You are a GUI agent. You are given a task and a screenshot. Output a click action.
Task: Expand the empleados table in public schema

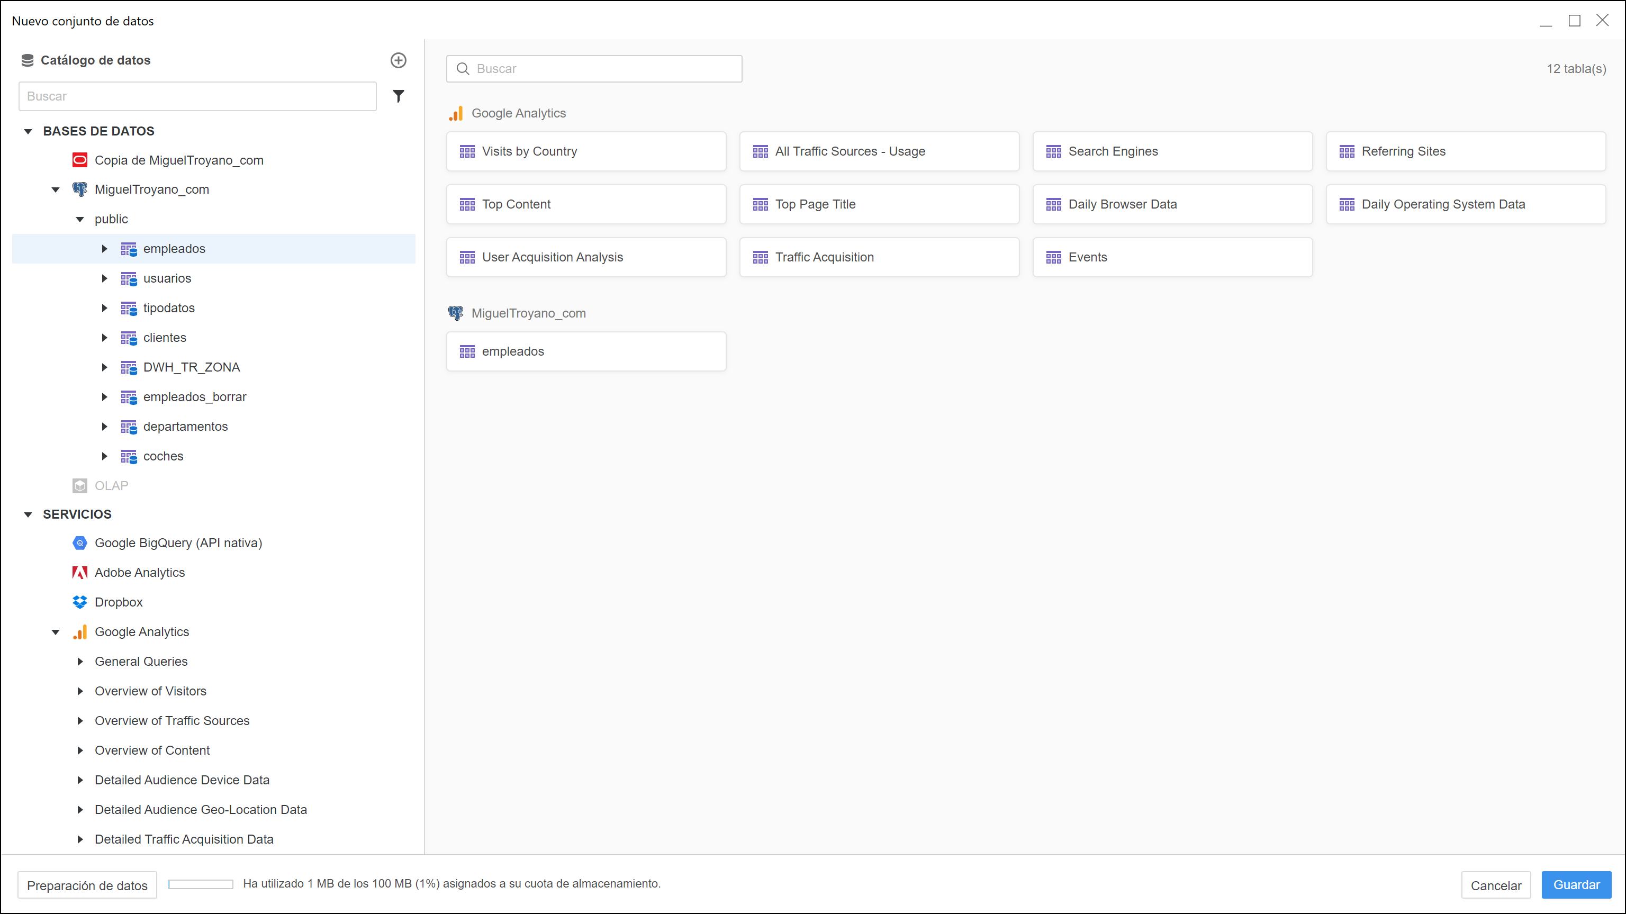105,249
